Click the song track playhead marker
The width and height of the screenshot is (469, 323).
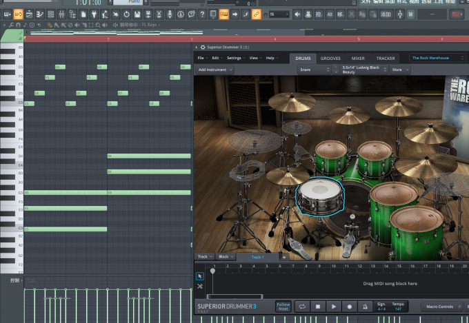click(212, 271)
